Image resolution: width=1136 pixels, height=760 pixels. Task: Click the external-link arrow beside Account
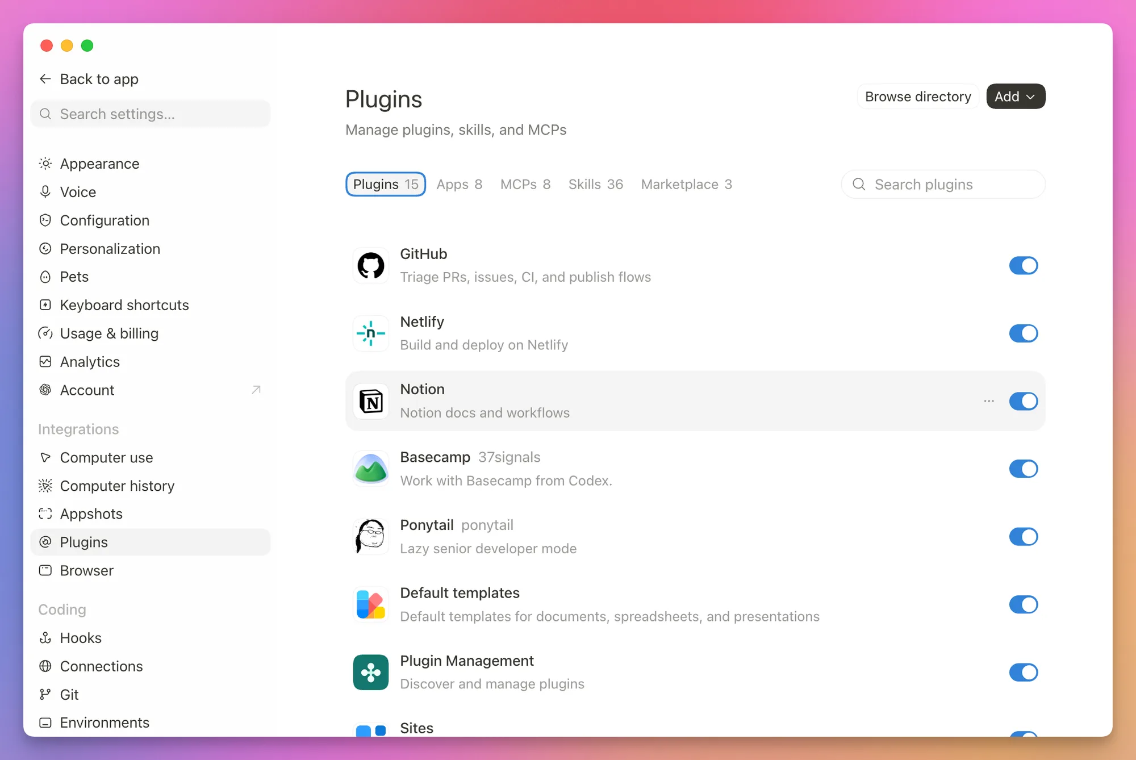point(256,390)
